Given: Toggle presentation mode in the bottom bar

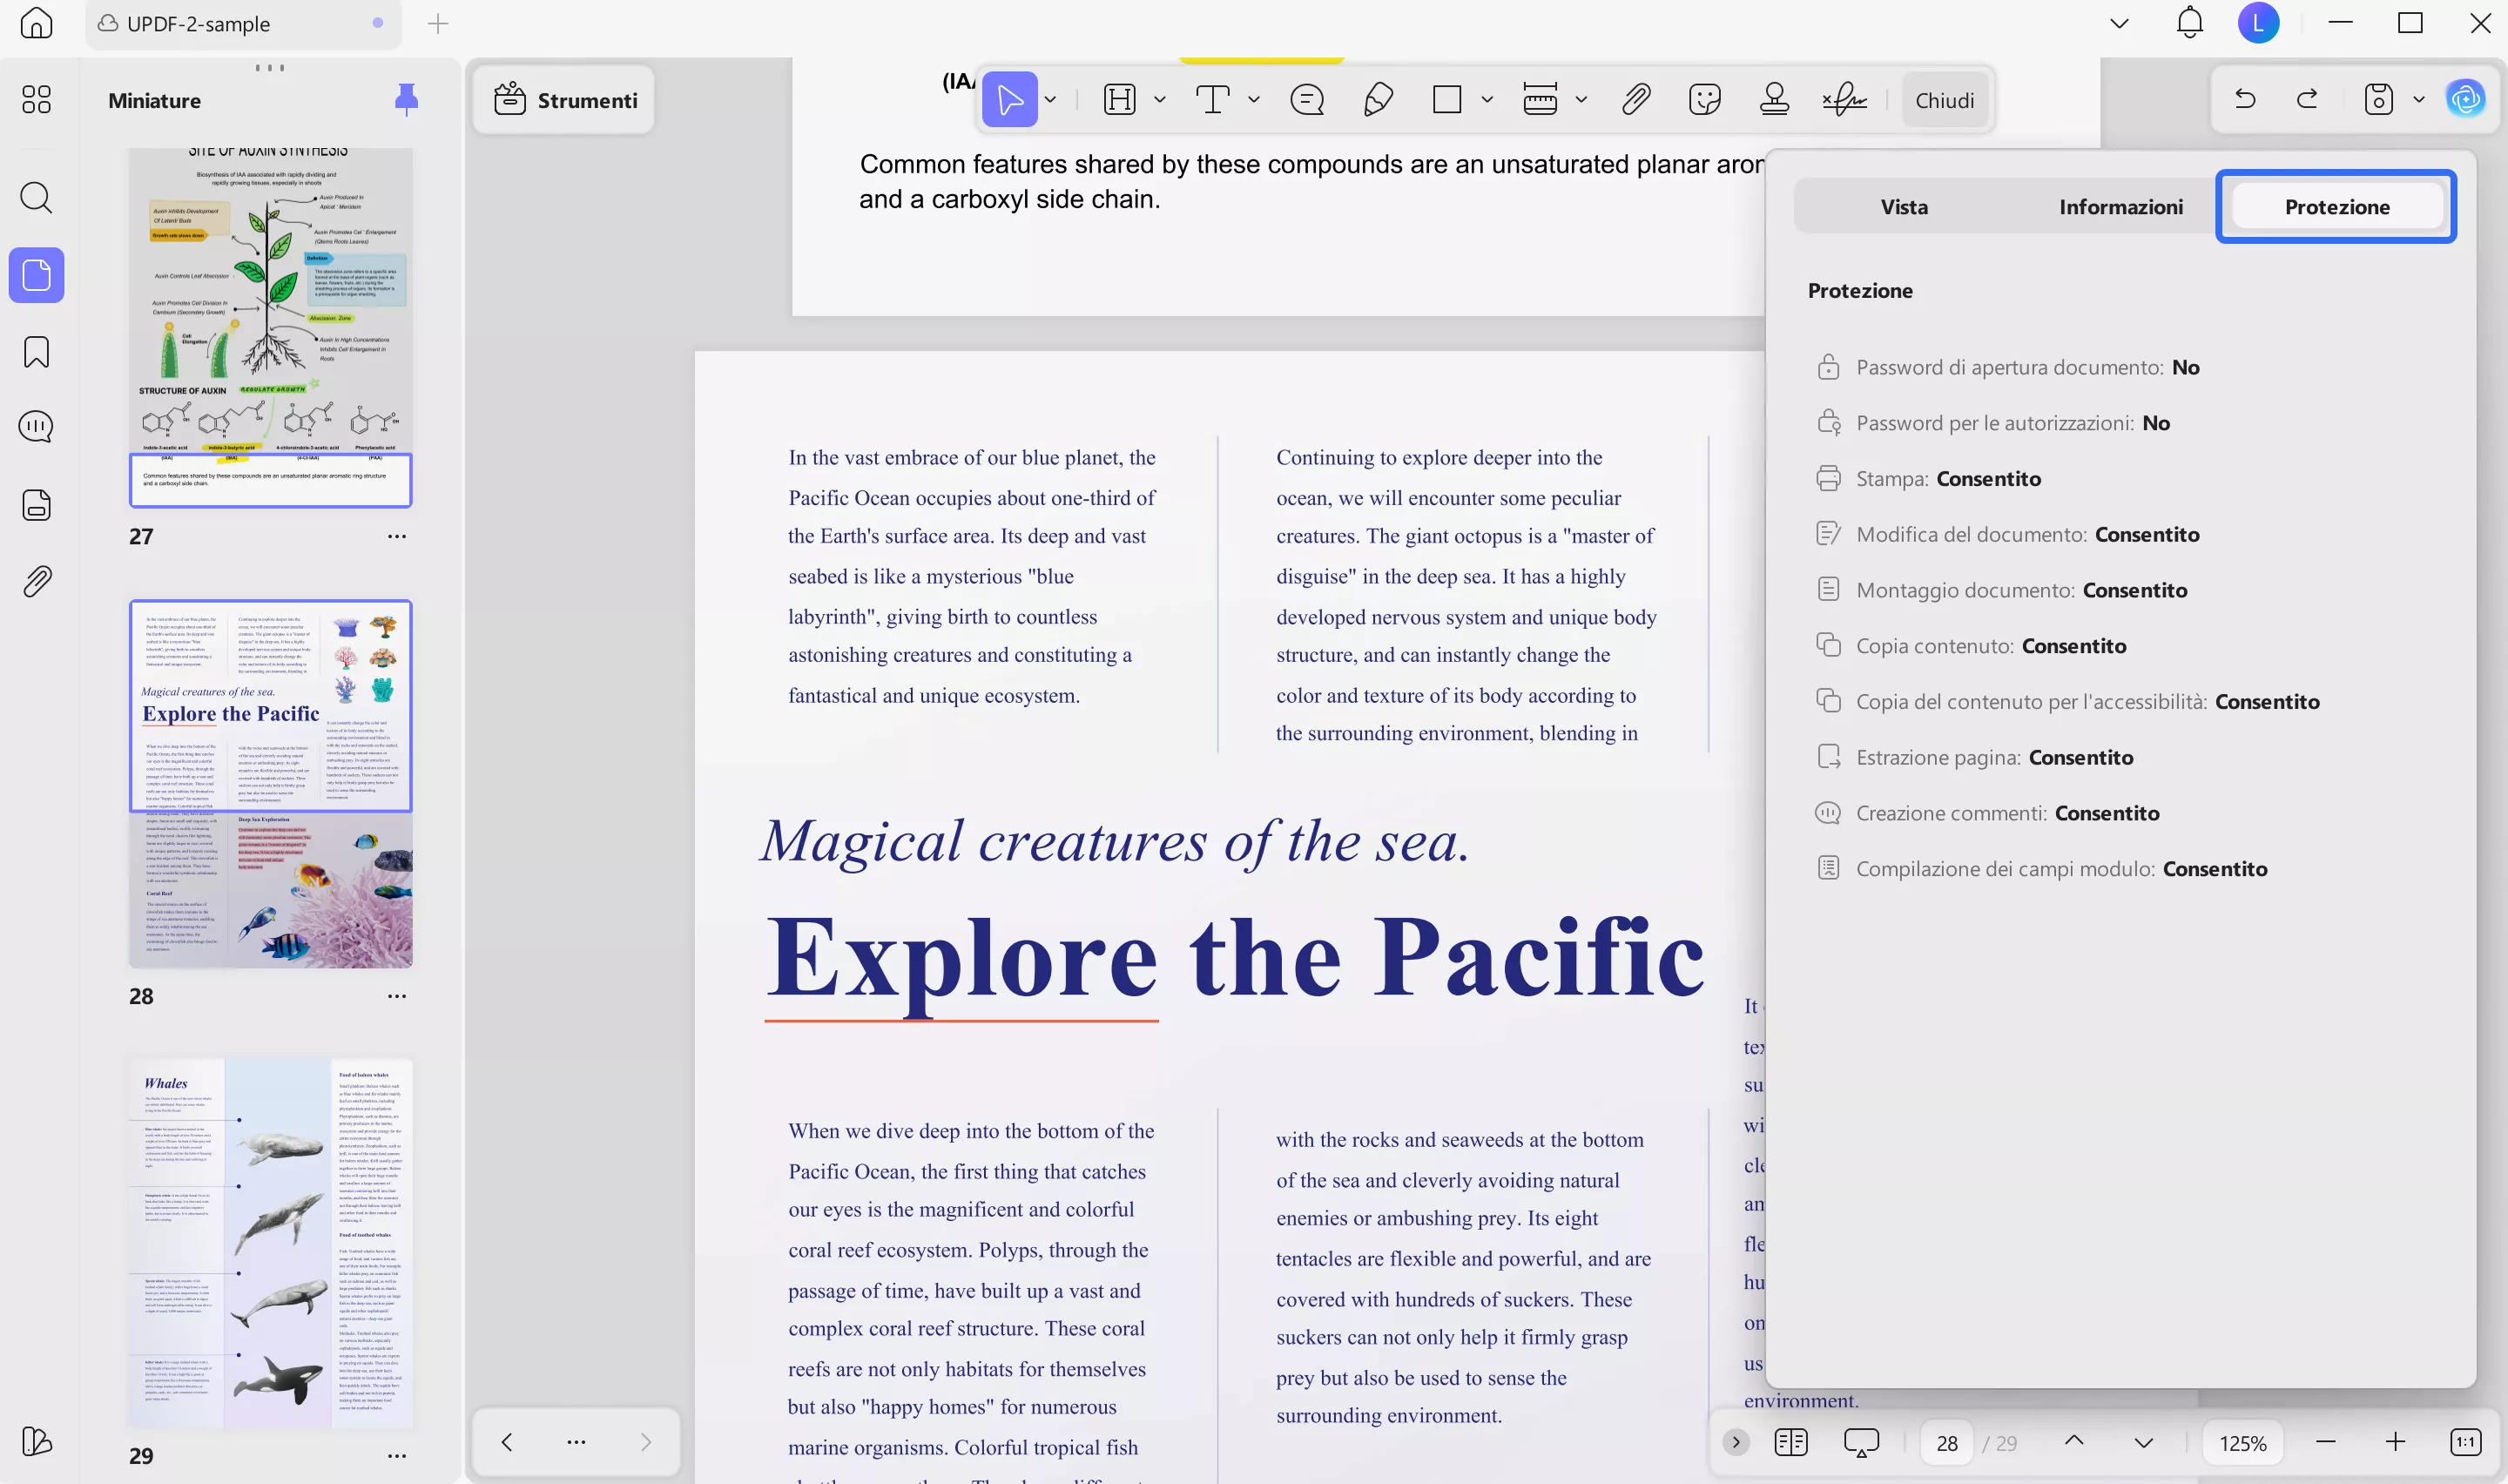Looking at the screenshot, I should pyautogui.click(x=1860, y=1442).
